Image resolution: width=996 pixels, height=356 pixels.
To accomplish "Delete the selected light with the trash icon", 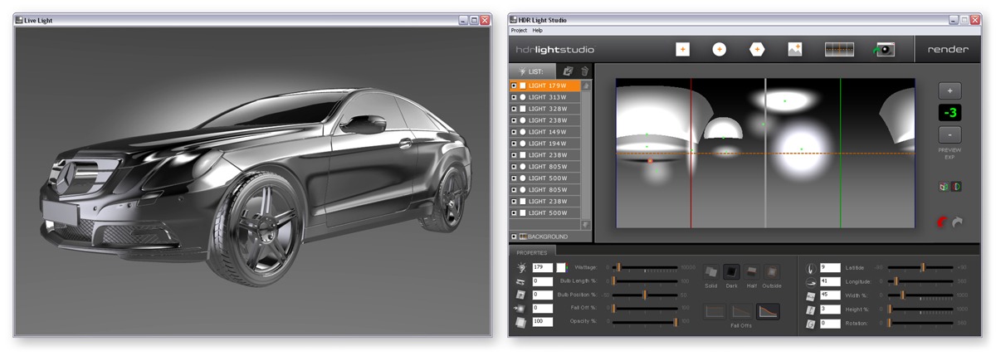I will (585, 72).
